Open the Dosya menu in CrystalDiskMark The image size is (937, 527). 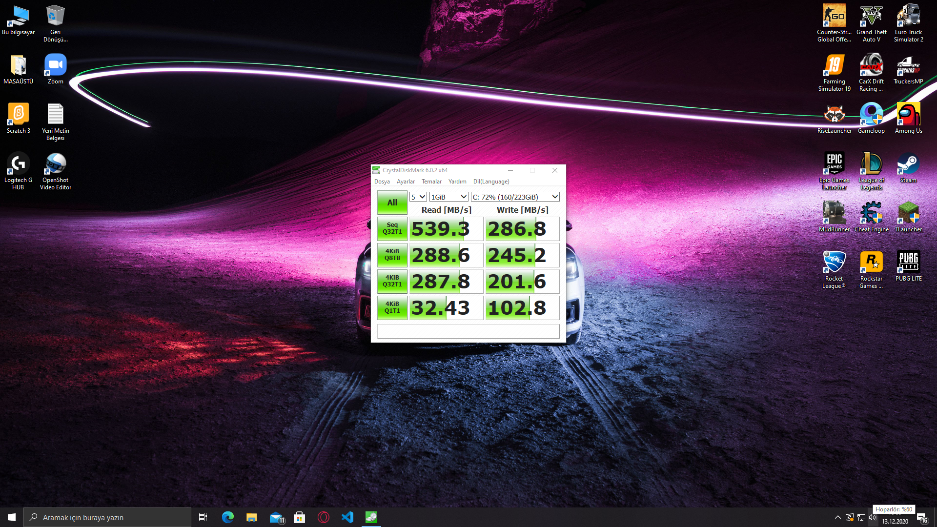[382, 182]
